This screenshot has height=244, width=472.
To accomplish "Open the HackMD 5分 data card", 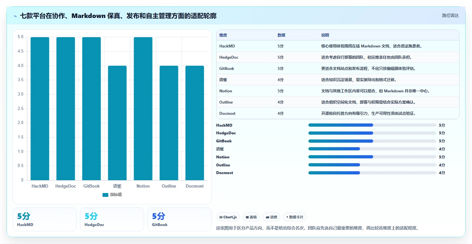I will coord(45,219).
